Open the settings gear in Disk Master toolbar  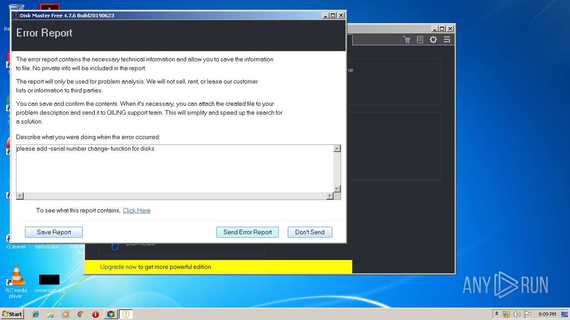433,40
